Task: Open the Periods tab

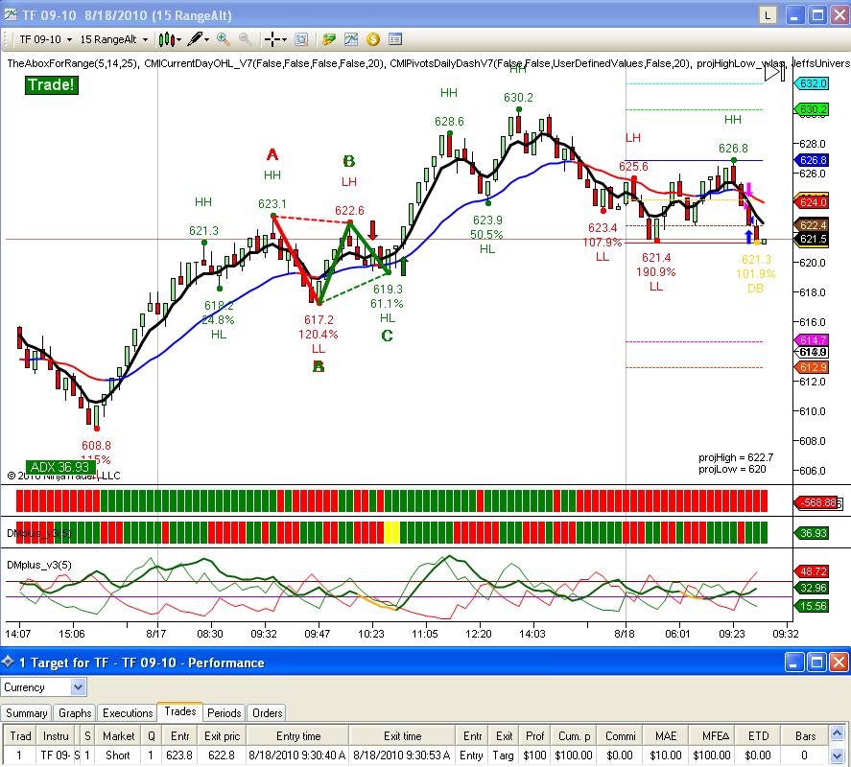Action: tap(225, 712)
